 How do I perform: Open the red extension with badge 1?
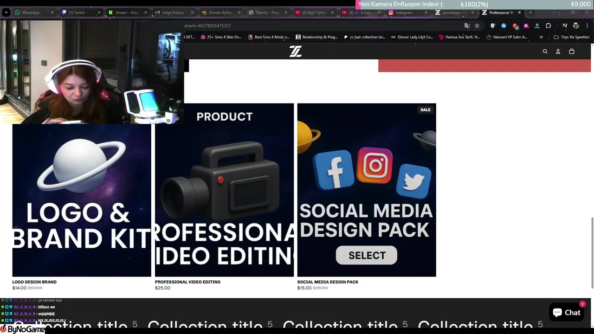coord(515,26)
